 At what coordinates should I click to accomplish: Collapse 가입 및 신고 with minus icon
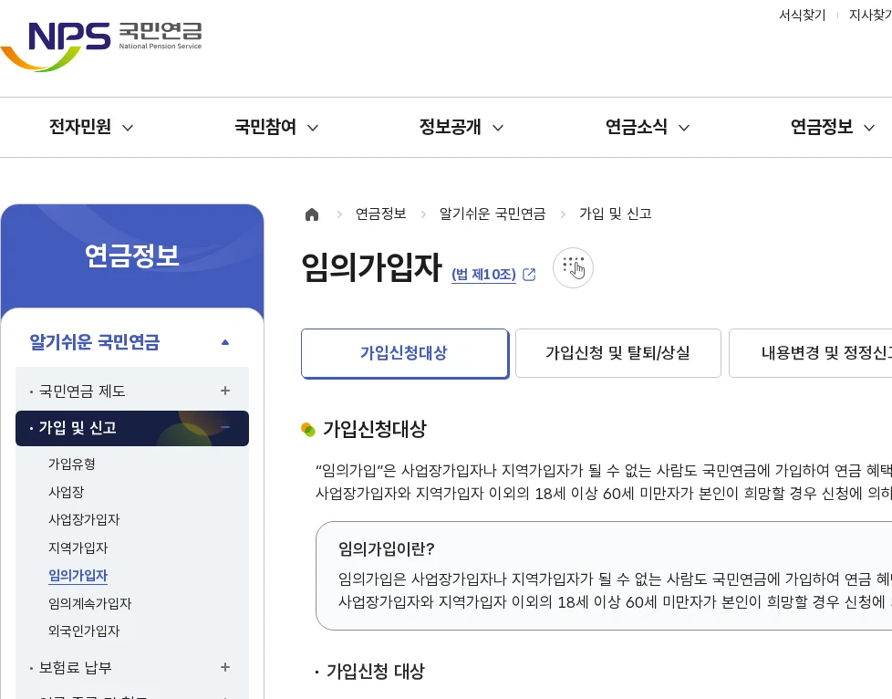click(x=225, y=427)
